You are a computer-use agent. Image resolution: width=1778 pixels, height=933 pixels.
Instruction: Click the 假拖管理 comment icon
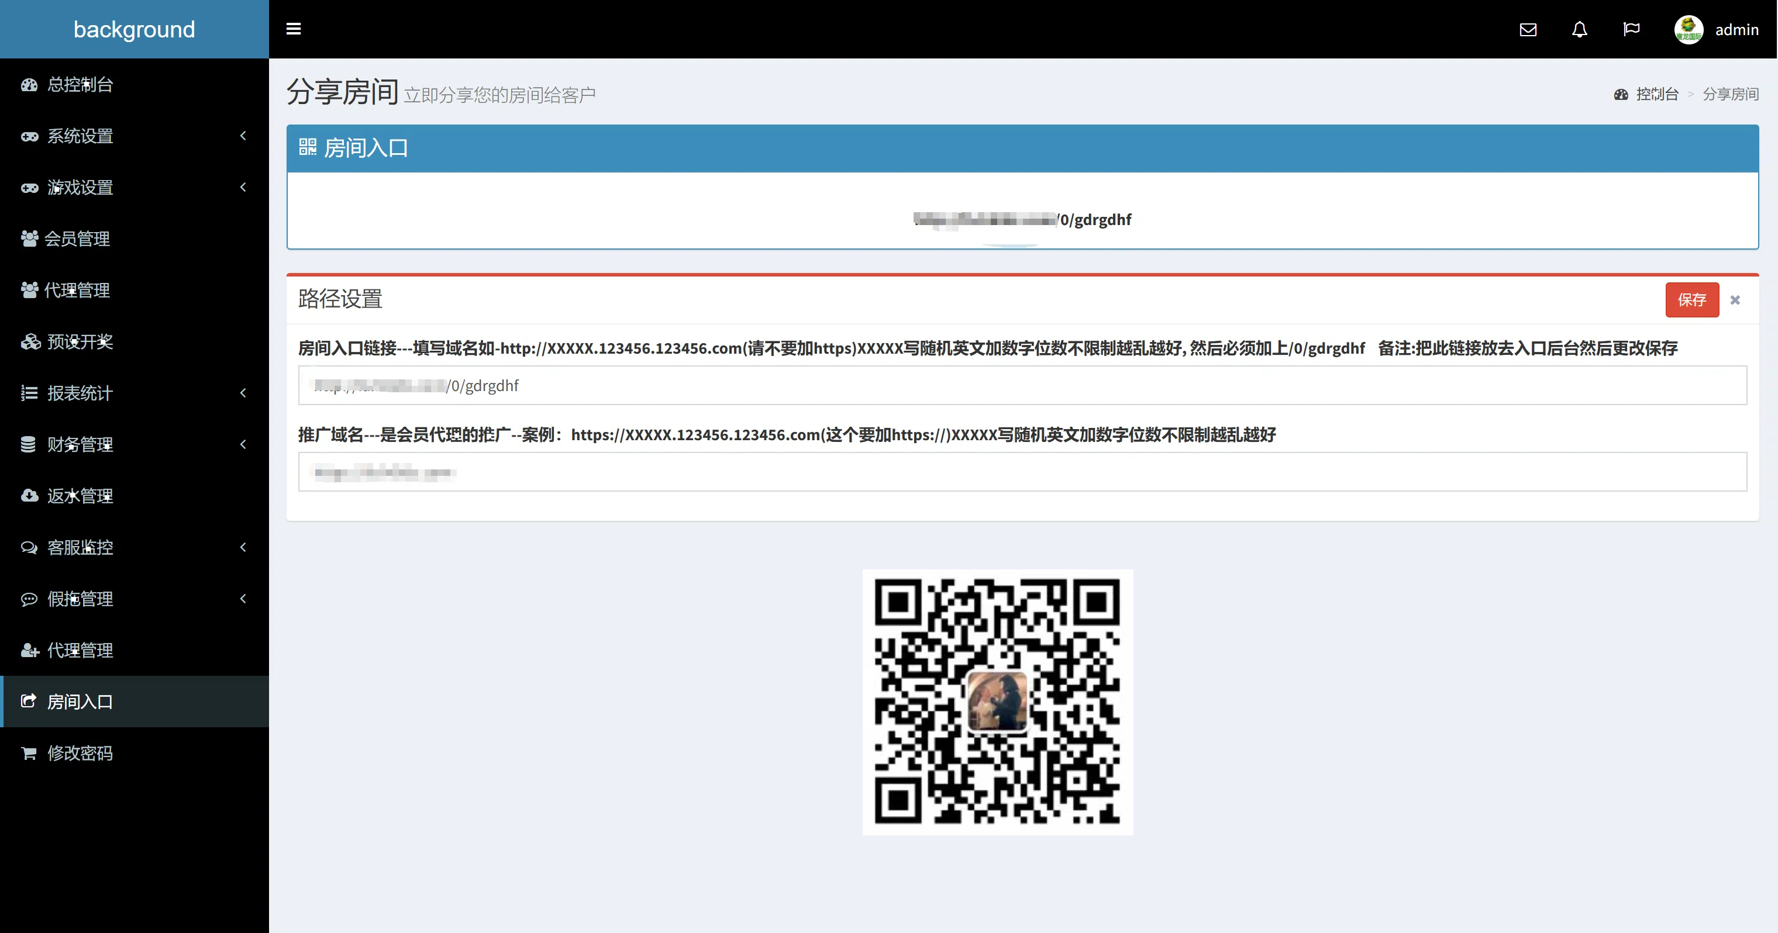pyautogui.click(x=29, y=599)
